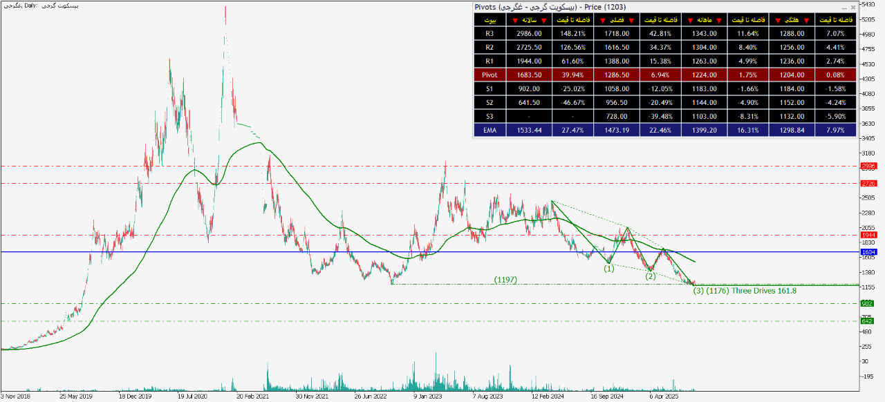This screenshot has height=402, width=885.
Task: Click the 6 Apr 2025 date on time axis
Action: coord(666,397)
